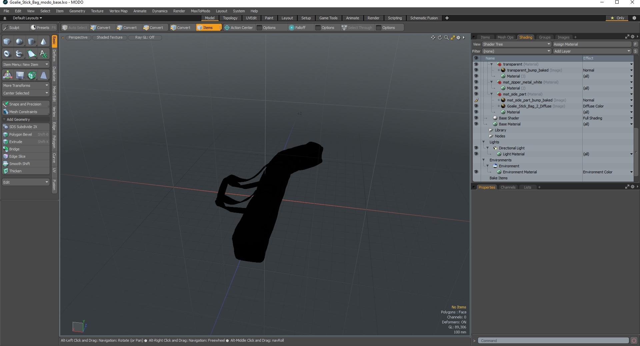Toggle visibility of Goalie_Stick_Bag_2_Diffuse image

(x=476, y=106)
